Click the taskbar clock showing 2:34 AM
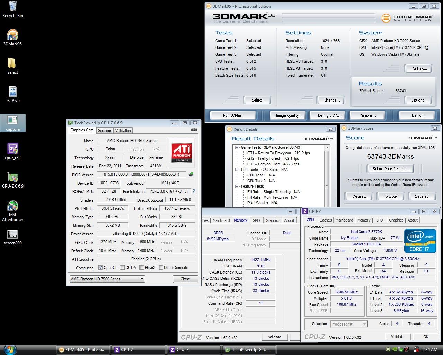Screen dimensions: 443x355 tap(430, 349)
